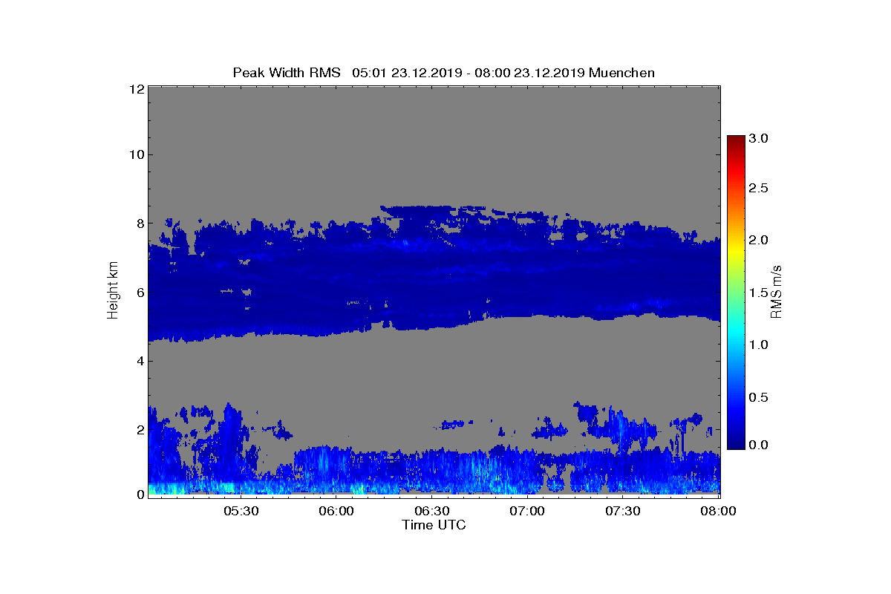Click the 0 km height tick label
Image resolution: width=891 pixels, height=594 pixels.
pyautogui.click(x=140, y=495)
